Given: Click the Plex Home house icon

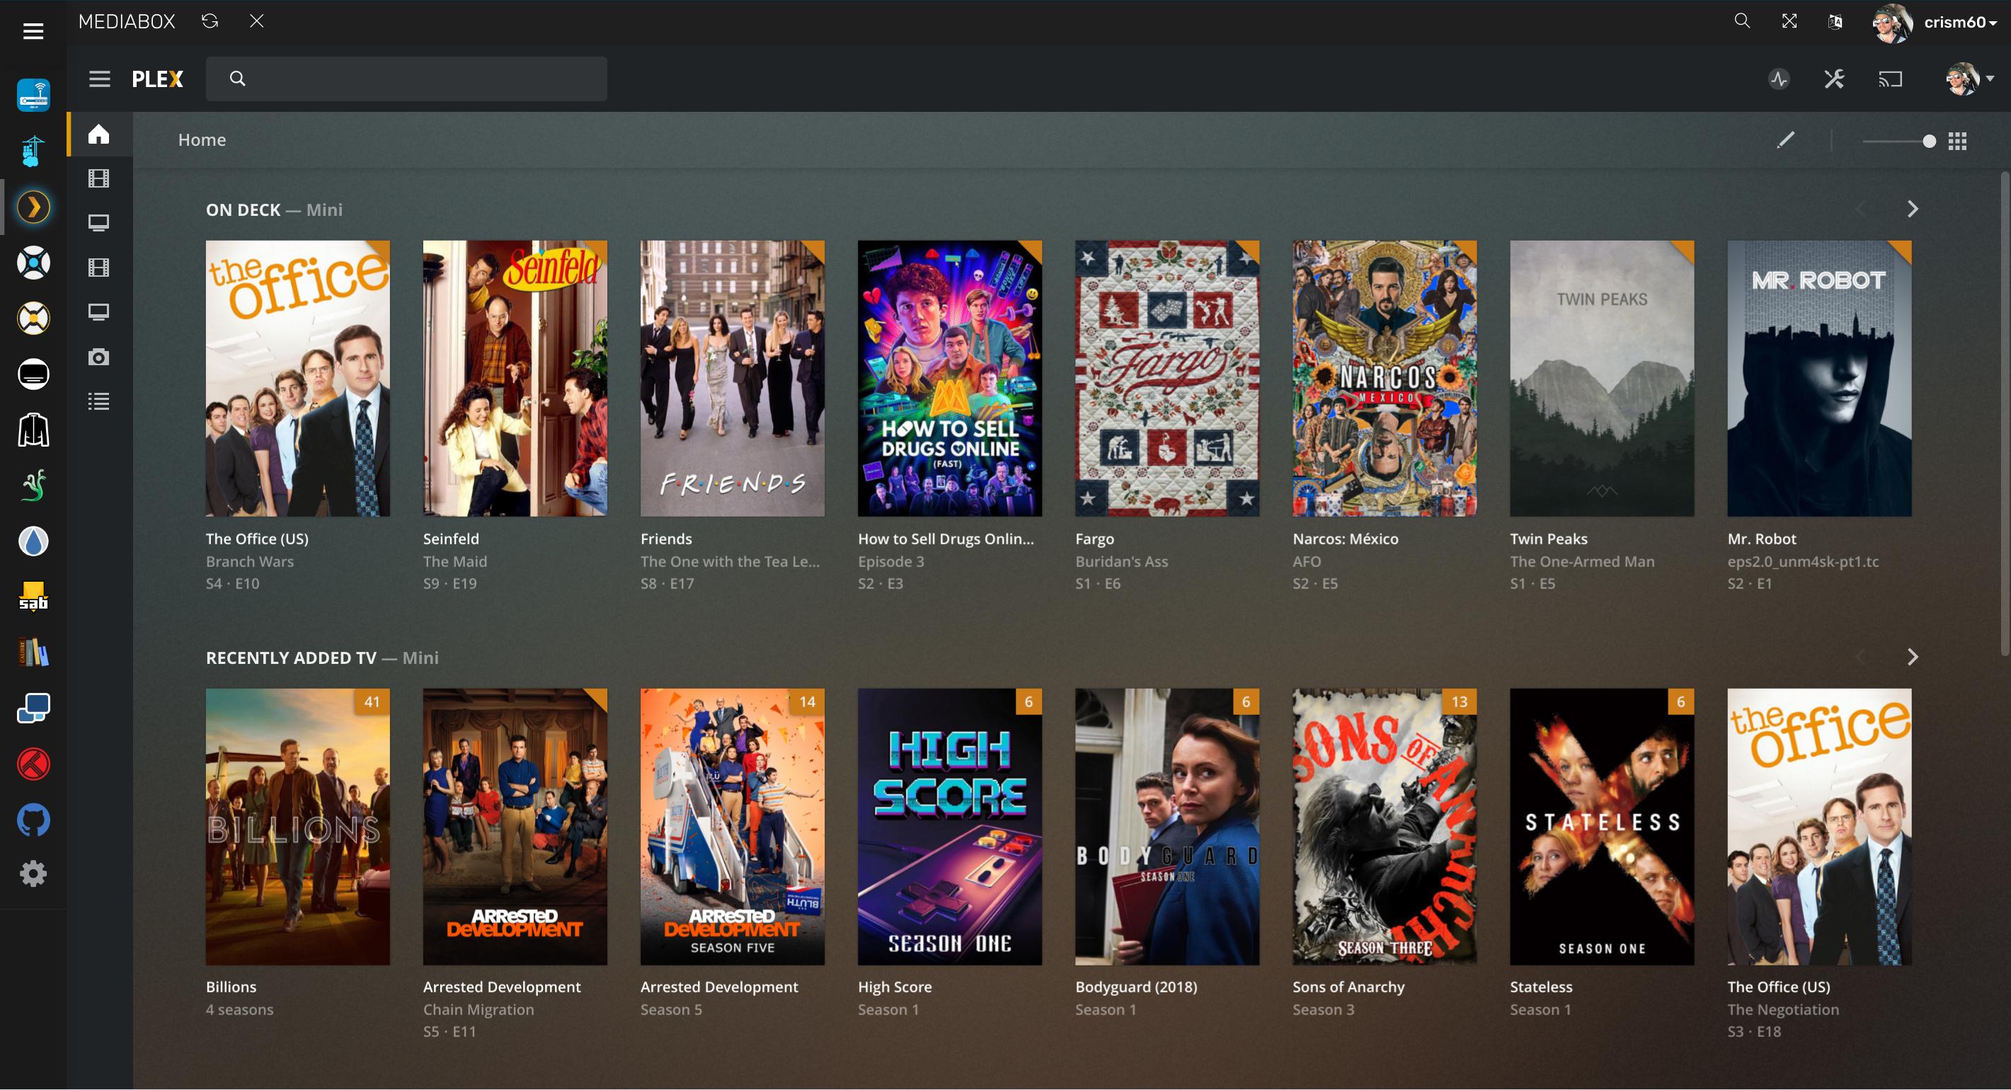Looking at the screenshot, I should click(x=98, y=134).
